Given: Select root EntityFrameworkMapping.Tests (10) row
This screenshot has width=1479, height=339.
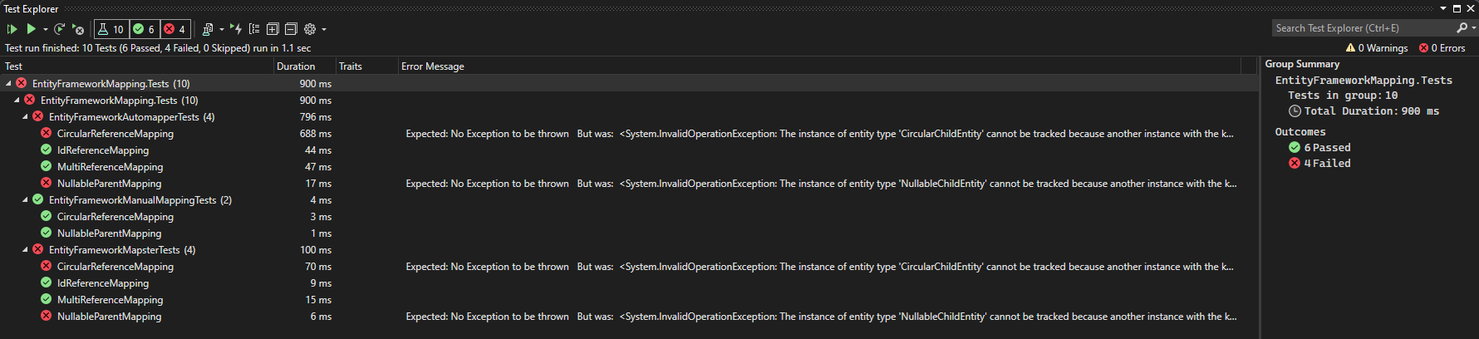Looking at the screenshot, I should pyautogui.click(x=630, y=83).
